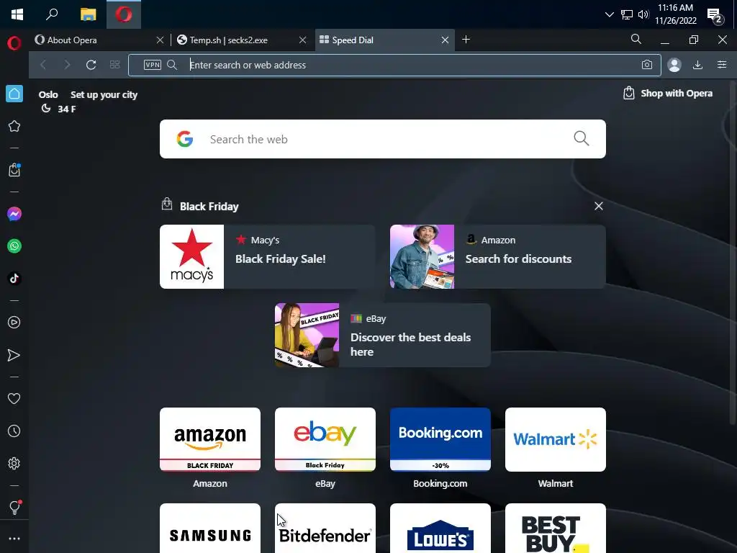Open the Windows Start menu

click(17, 14)
